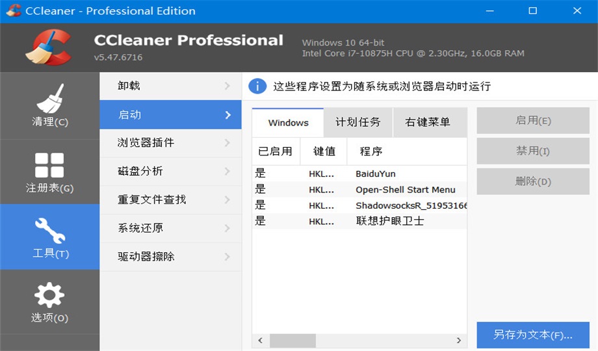Select the BaiduYun startup entry
Screen dimensions: 598x351
[x=359, y=174]
